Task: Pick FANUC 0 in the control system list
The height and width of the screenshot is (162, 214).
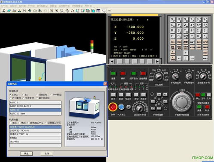Action: pyautogui.click(x=35, y=103)
